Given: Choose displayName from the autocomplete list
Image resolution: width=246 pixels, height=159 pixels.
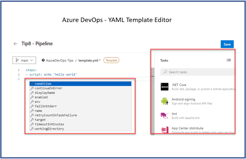Looking at the screenshot, I should (80, 93).
